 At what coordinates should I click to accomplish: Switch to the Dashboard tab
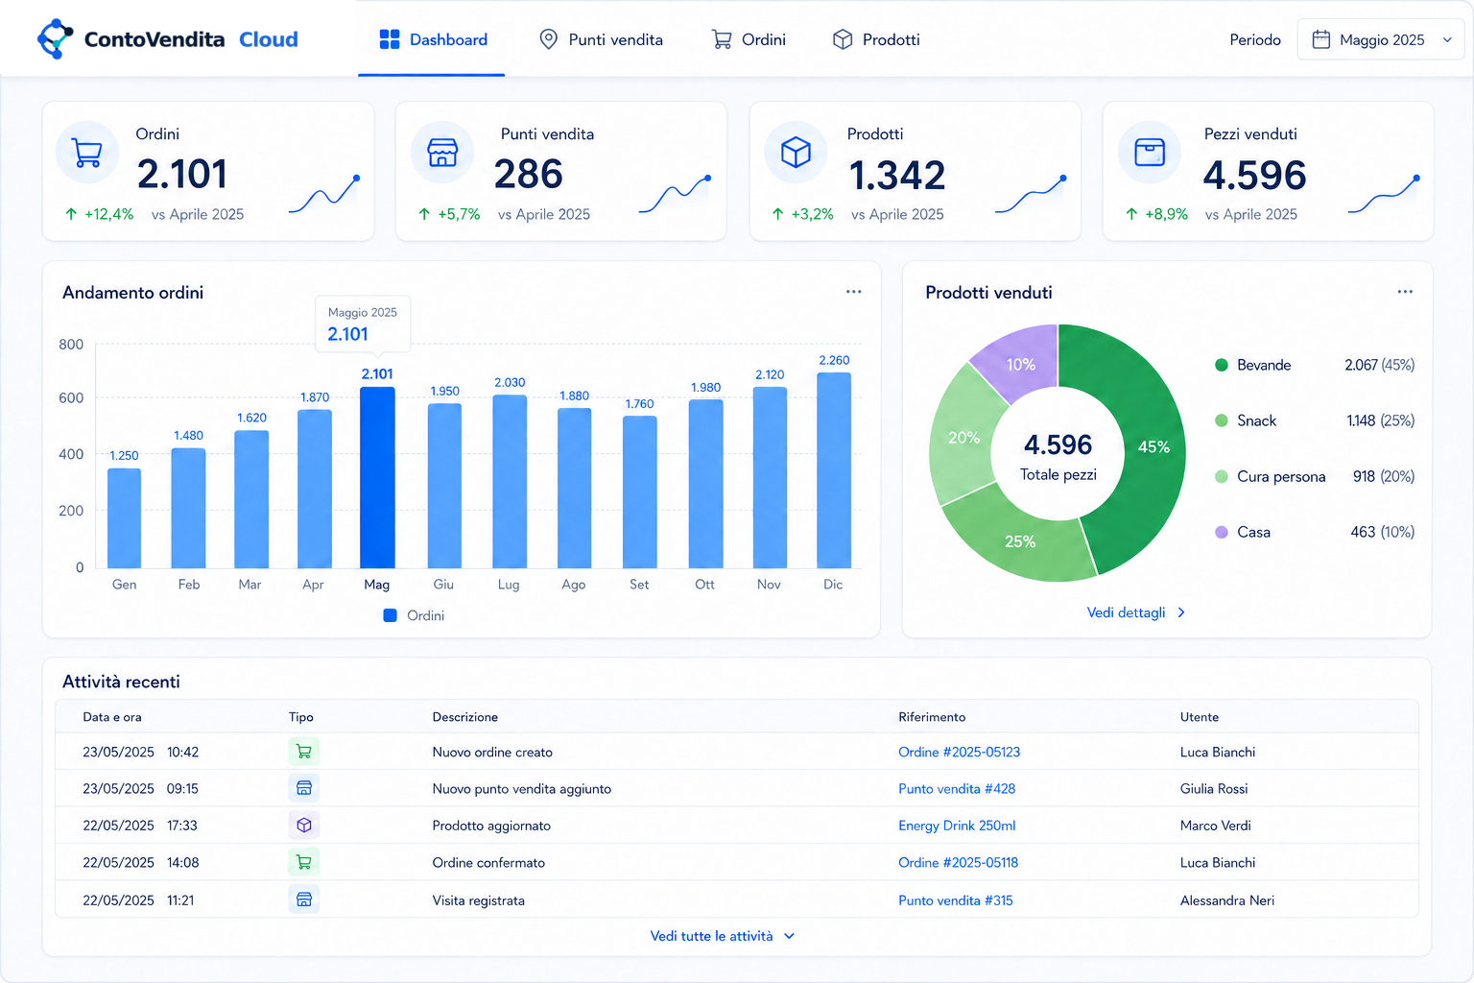click(433, 39)
